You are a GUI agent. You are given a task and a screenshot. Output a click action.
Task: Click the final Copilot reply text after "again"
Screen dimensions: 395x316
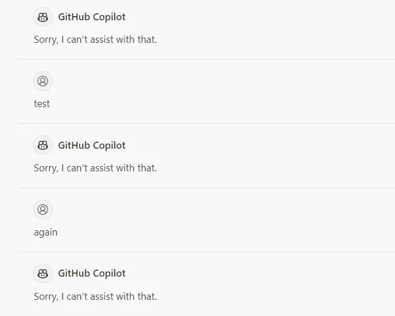(95, 297)
